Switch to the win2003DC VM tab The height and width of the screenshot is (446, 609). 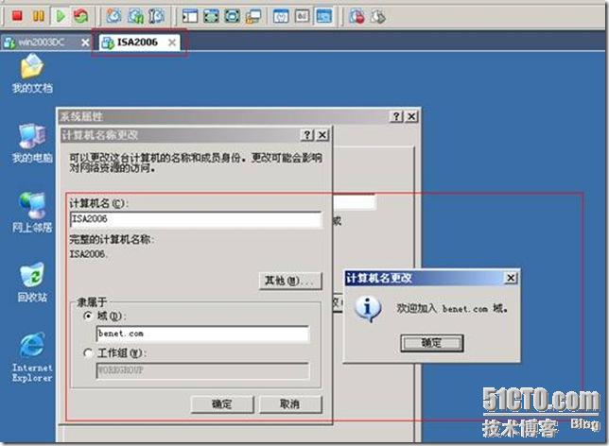click(42, 42)
